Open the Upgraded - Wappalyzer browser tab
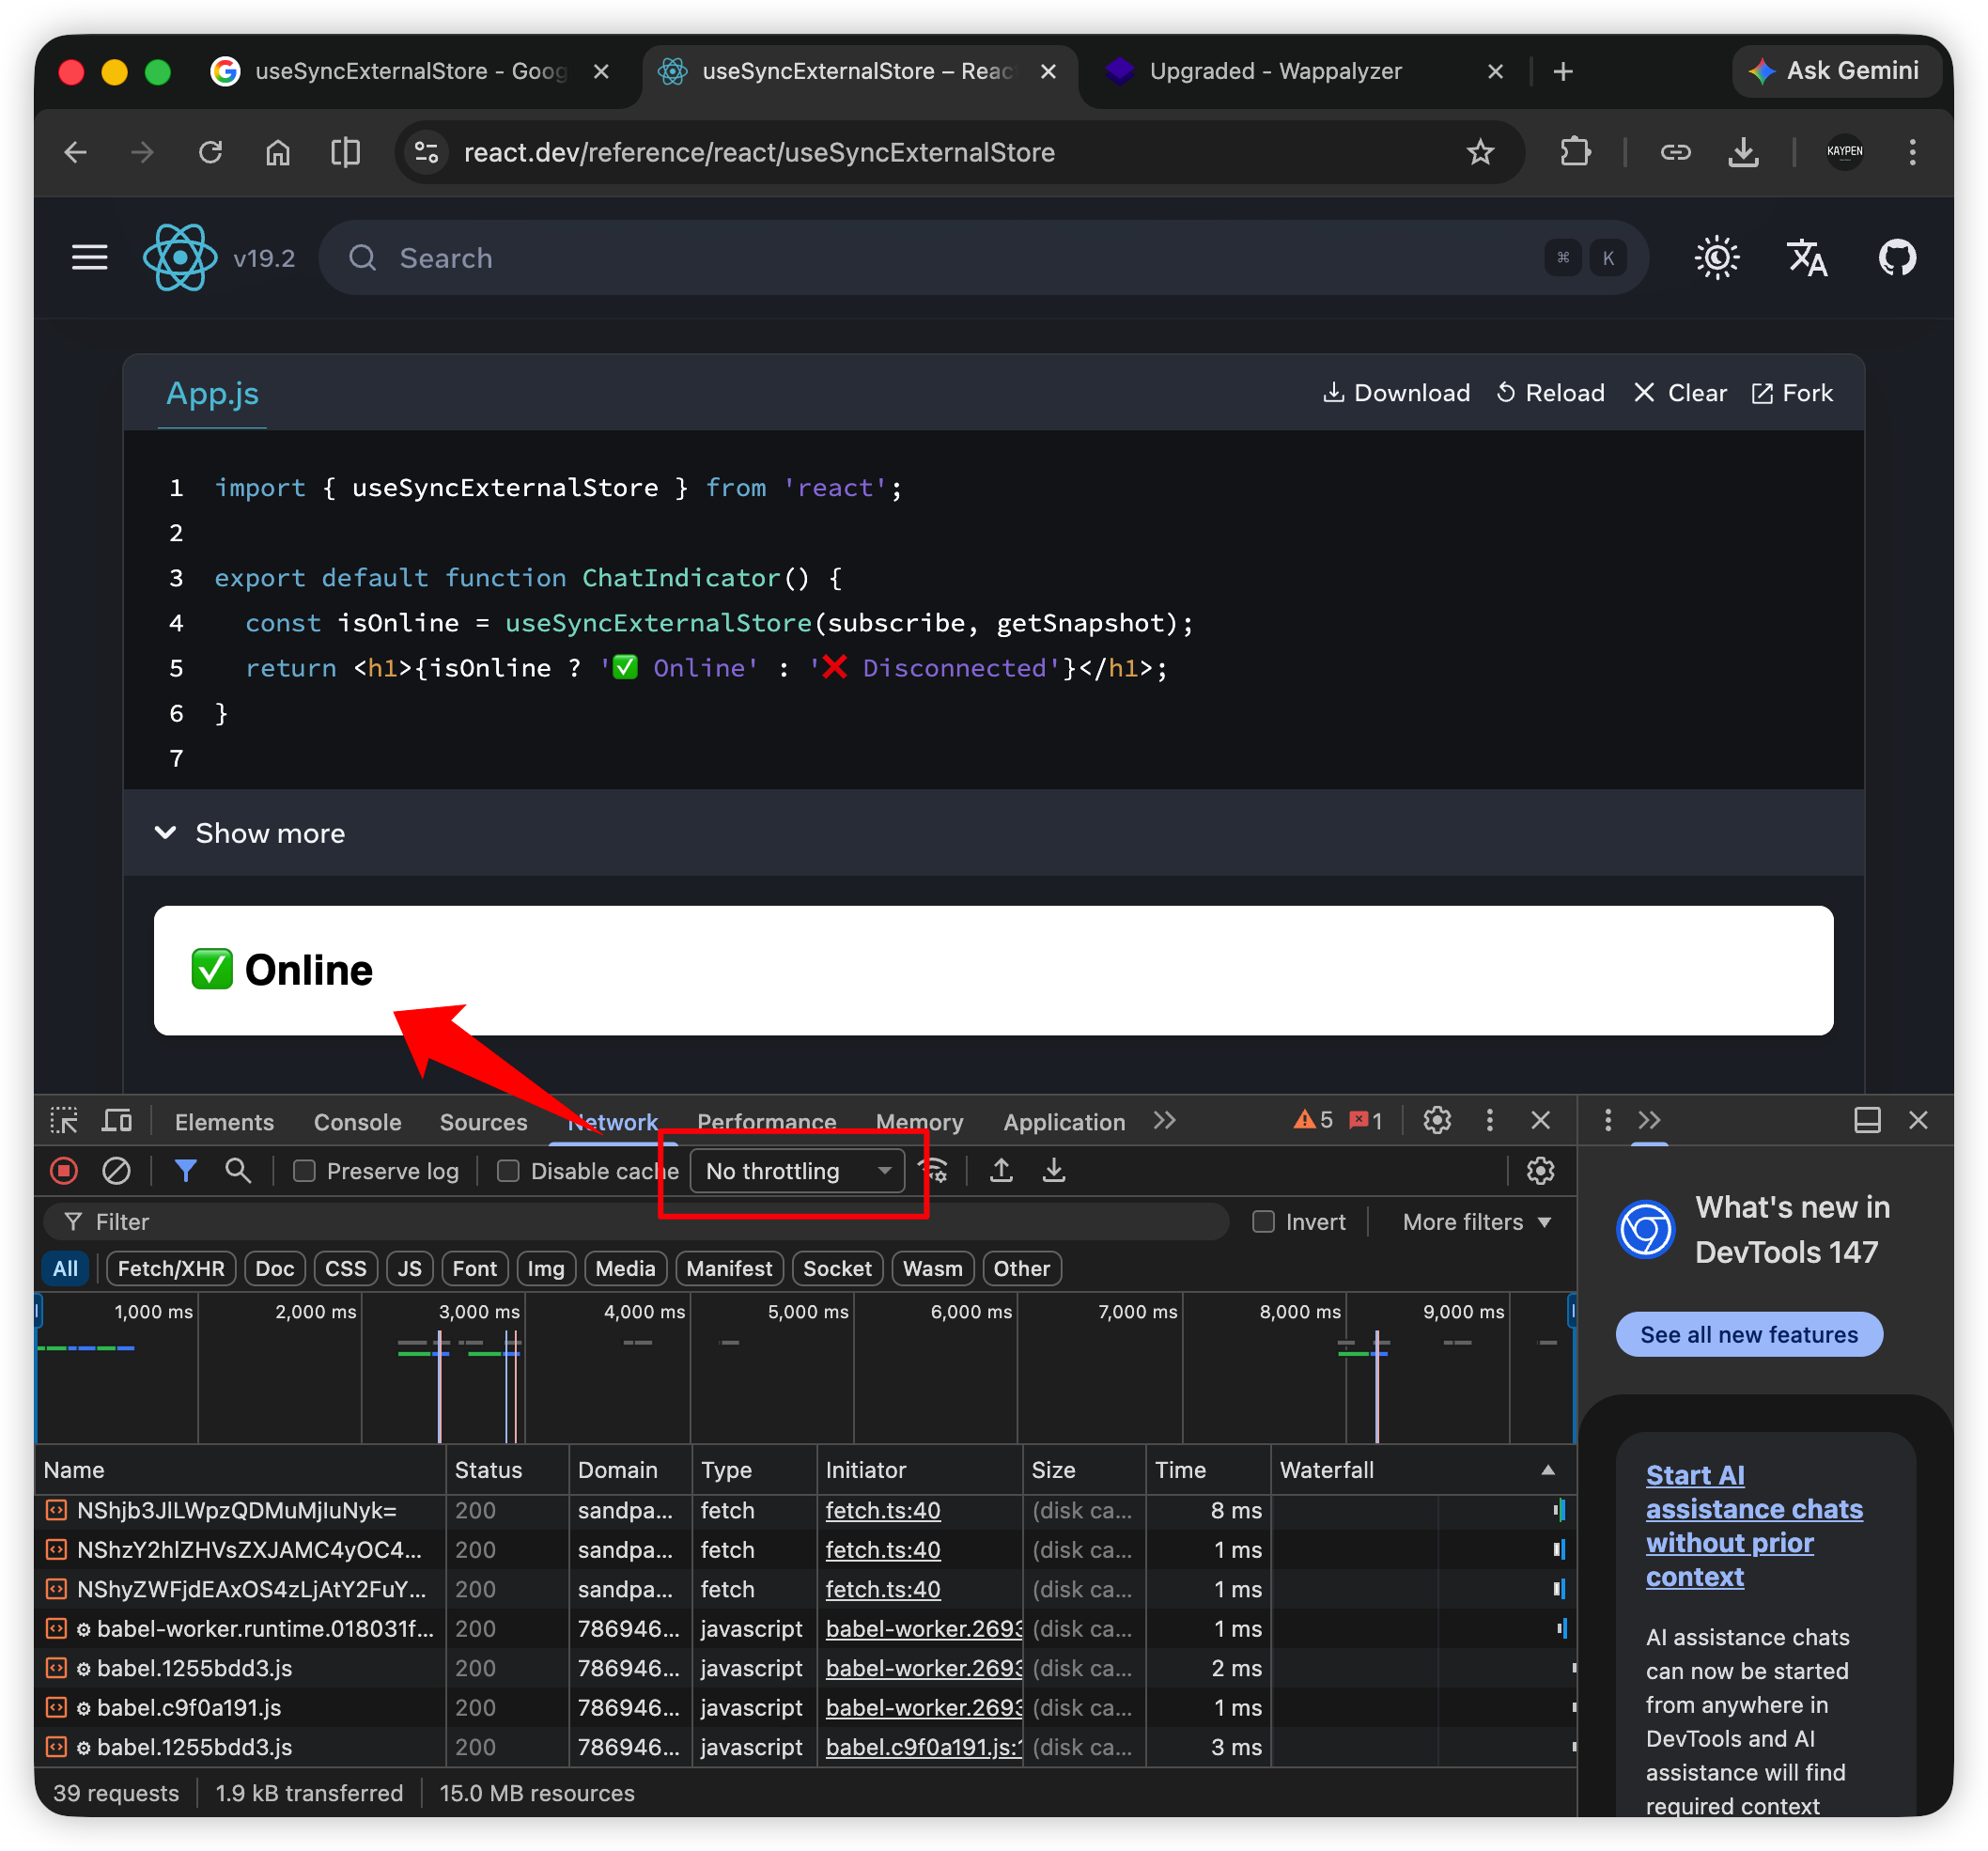This screenshot has height=1851, width=1988. tap(1275, 71)
